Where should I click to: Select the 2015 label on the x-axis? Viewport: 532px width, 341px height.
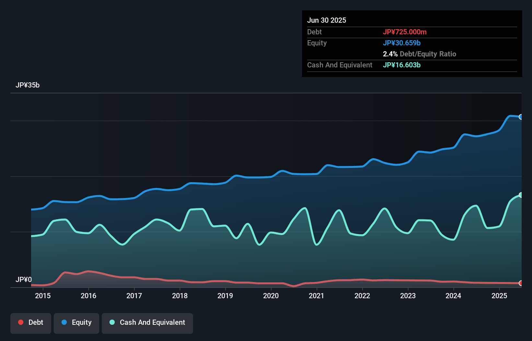click(43, 296)
